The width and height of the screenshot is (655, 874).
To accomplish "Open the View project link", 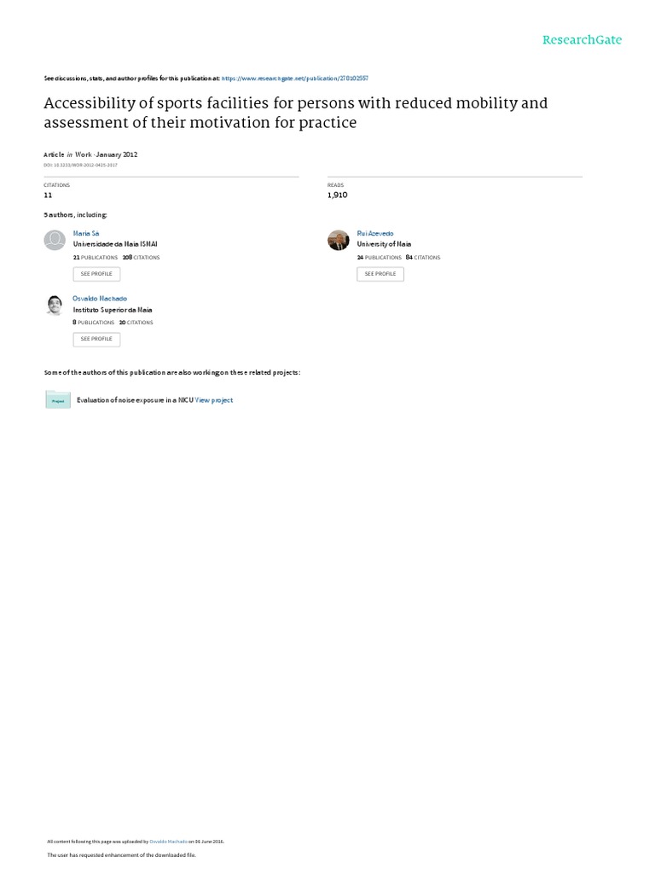I will [214, 400].
